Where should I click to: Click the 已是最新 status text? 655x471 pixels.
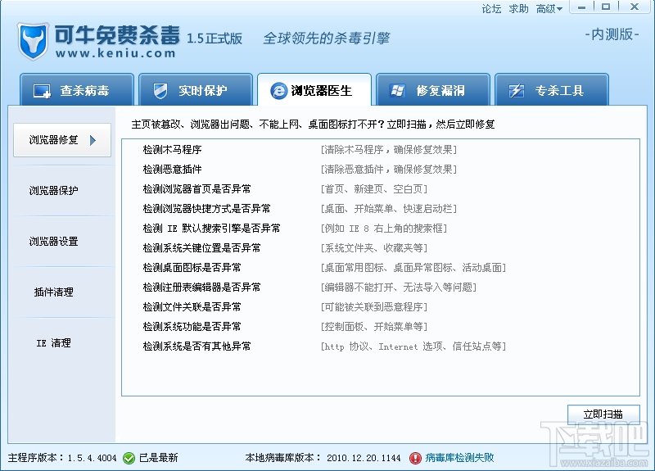click(x=158, y=458)
